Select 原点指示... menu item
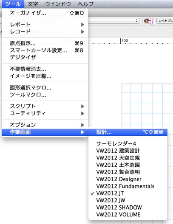Image resolution: width=173 pixels, height=224 pixels. 45,43
